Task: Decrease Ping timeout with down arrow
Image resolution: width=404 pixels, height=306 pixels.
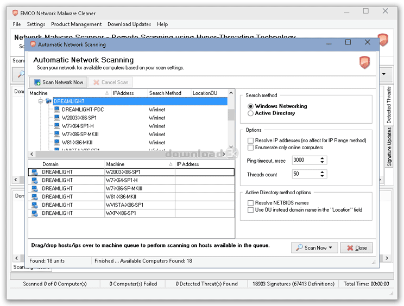Action: (x=322, y=162)
